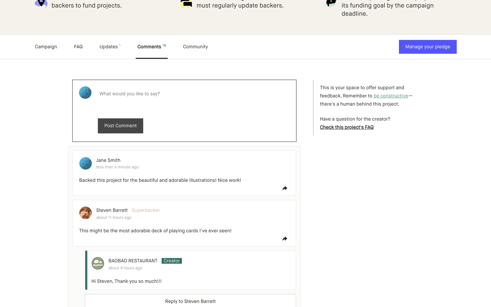Click Steven Barrett's comment about playing cards
491x307 pixels.
155,231
